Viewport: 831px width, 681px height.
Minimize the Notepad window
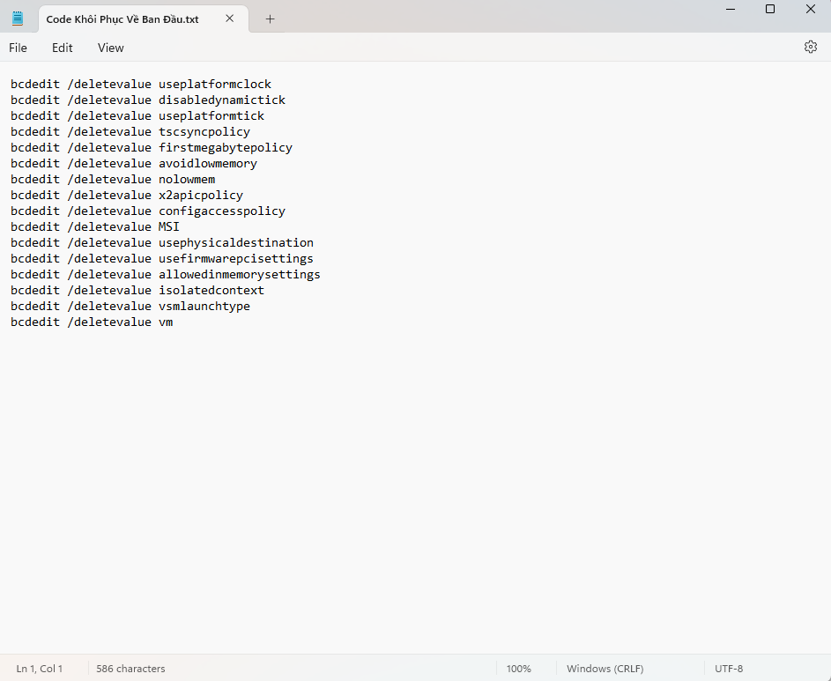(729, 10)
